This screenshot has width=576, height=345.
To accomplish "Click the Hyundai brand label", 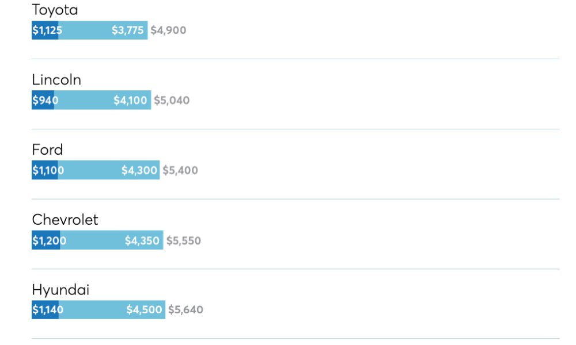I will (60, 290).
